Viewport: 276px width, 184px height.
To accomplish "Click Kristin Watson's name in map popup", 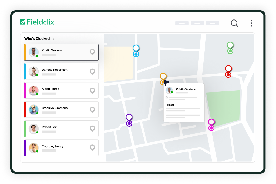I will click(x=186, y=89).
